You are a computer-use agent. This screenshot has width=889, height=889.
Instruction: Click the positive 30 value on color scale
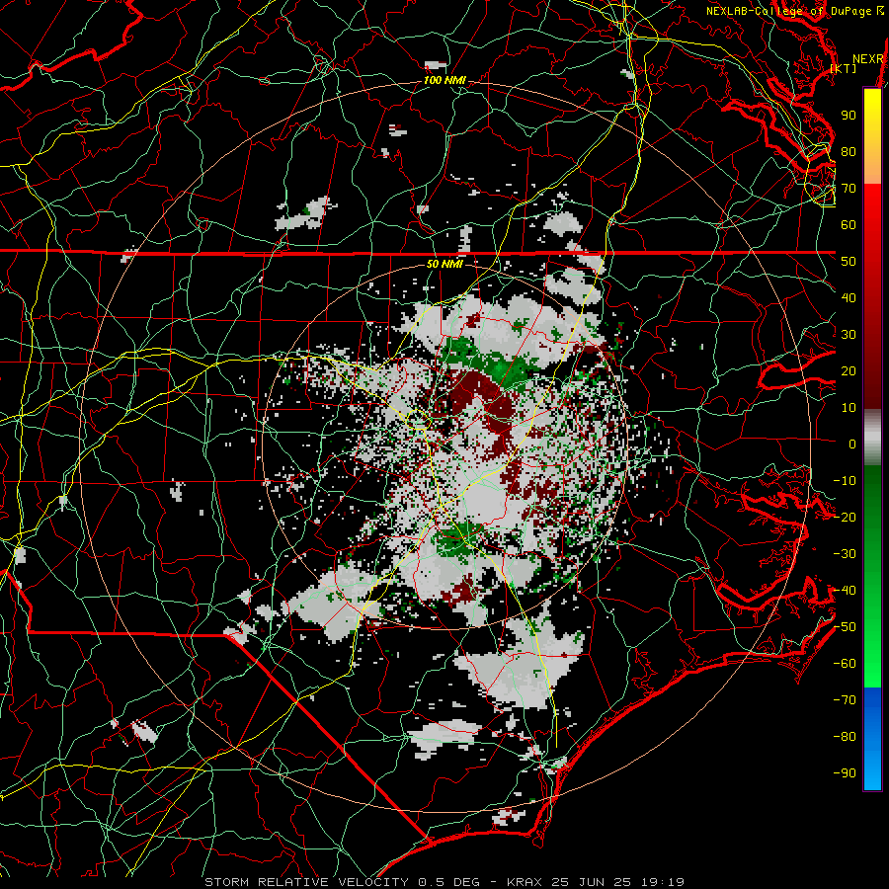(849, 335)
